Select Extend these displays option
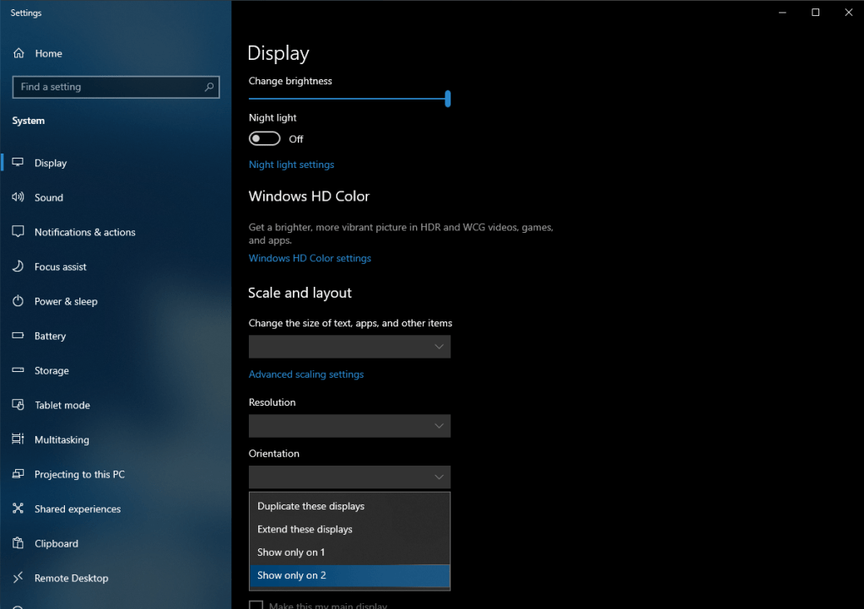 tap(305, 529)
